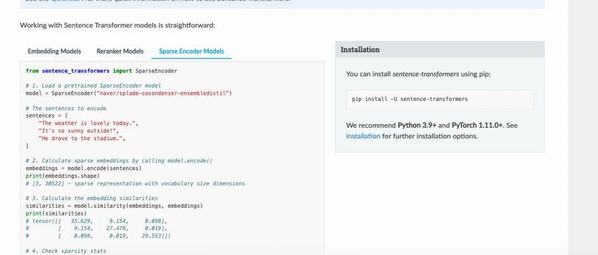
Task: Click the bold text "Python 3.9+"
Action: pos(417,126)
